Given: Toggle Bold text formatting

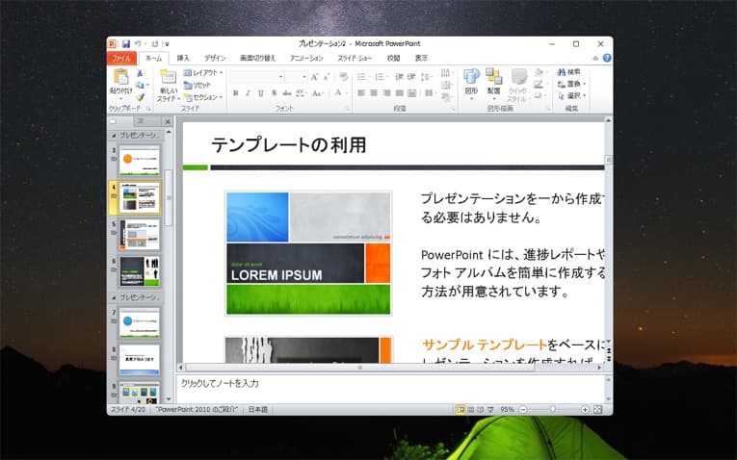Looking at the screenshot, I should (x=235, y=93).
